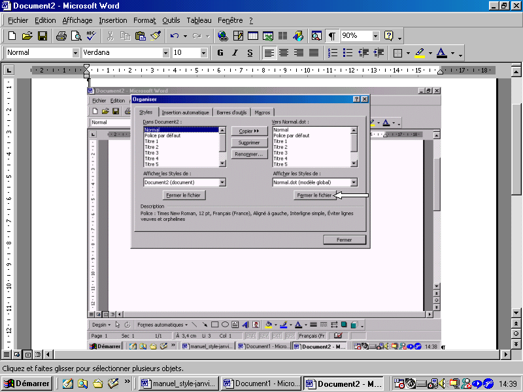
Task: Open the font color dropdown arrow
Action: pos(452,53)
